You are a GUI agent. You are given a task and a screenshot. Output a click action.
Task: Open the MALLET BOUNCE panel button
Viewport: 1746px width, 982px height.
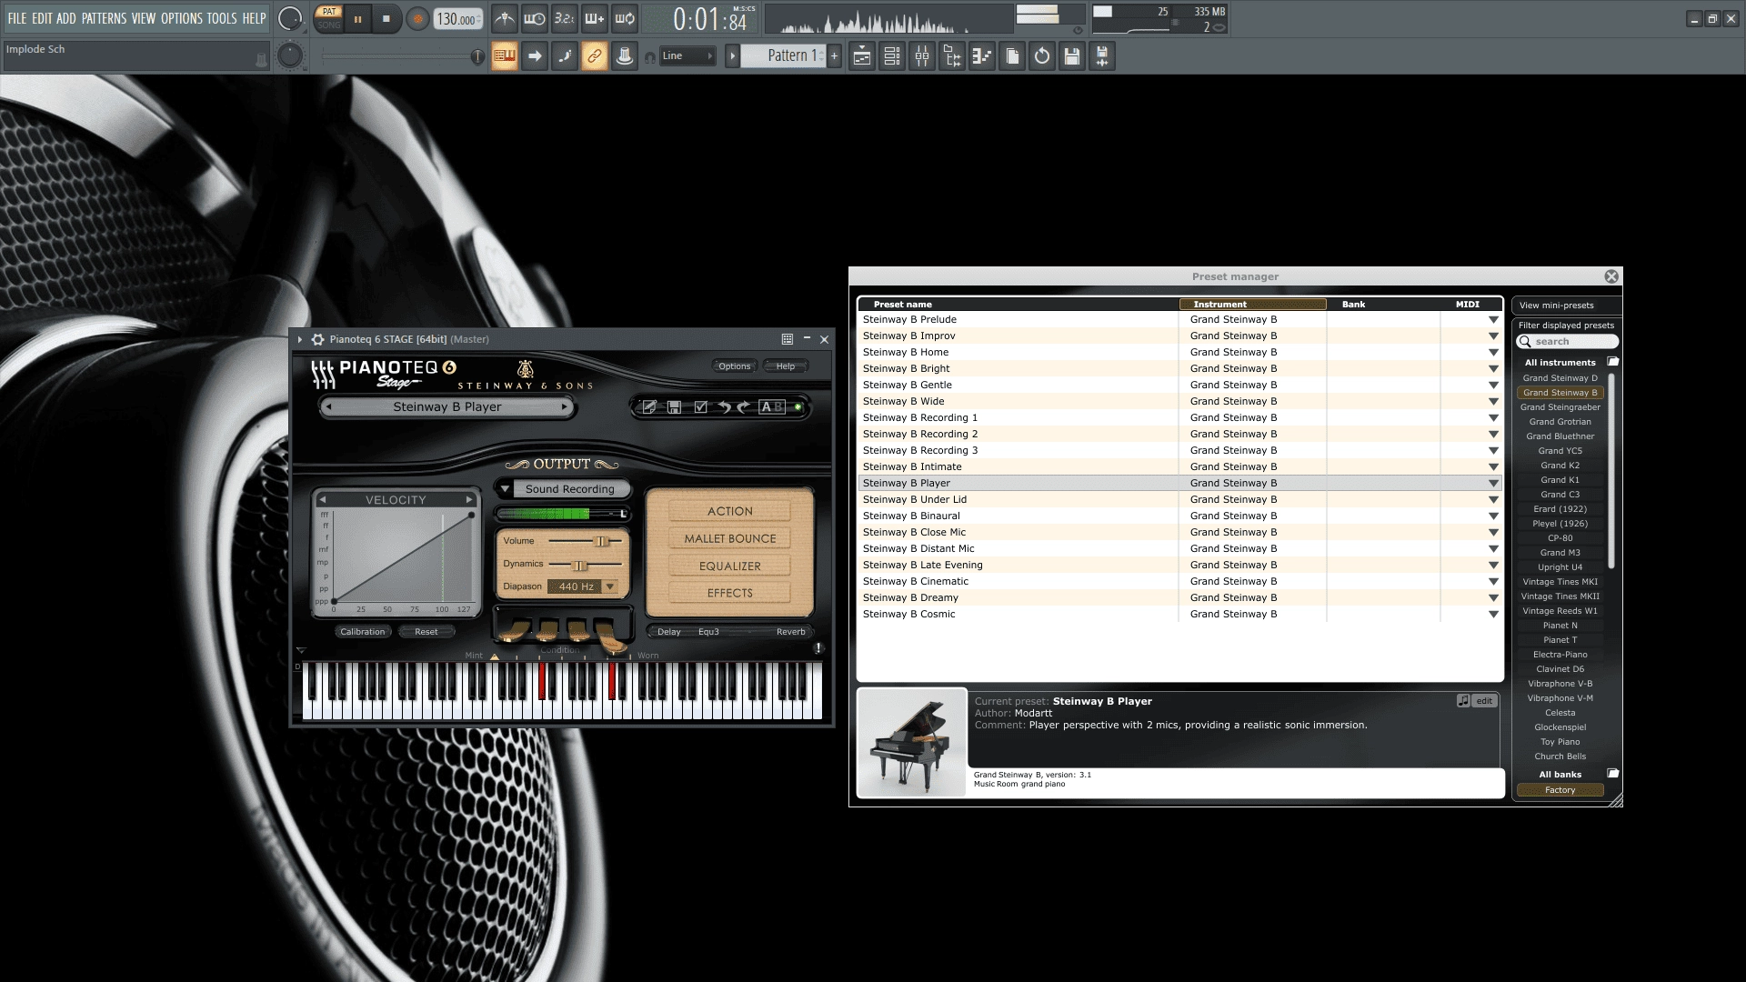(x=730, y=539)
